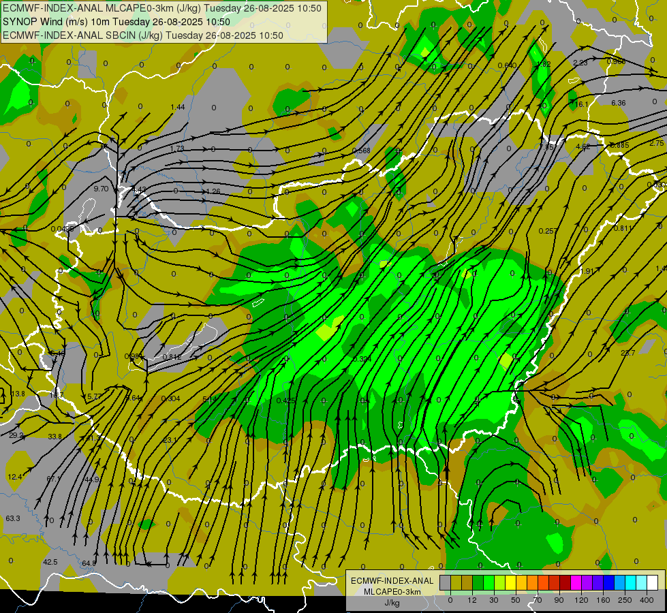Viewport: 667px width, 613px height.
Task: Click the map value '2.23'
Action: (580, 63)
